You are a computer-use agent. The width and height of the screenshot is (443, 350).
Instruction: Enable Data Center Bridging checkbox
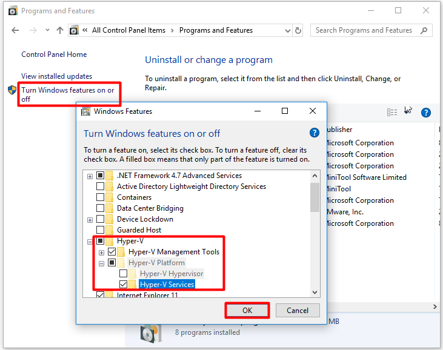[101, 208]
